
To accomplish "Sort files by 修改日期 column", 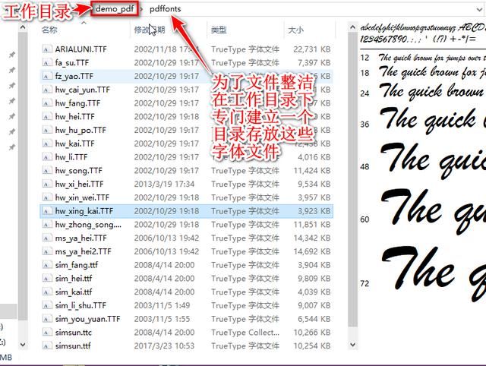I will [x=150, y=30].
